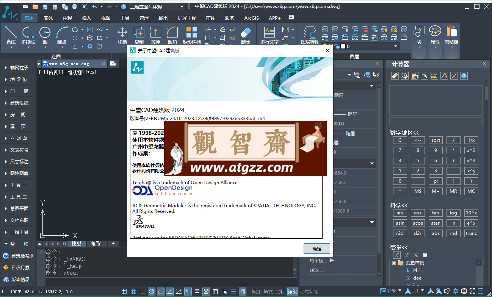
Task: Open the 二维草图与注释 workspace dropdown
Action: [157, 7]
